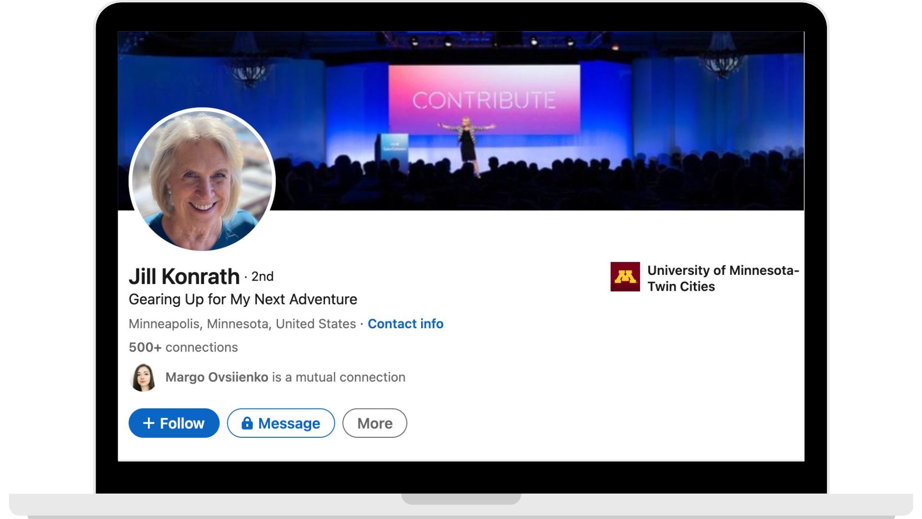Click the headline Gearing Up for My Next Adventure
This screenshot has width=922, height=519.
[243, 299]
